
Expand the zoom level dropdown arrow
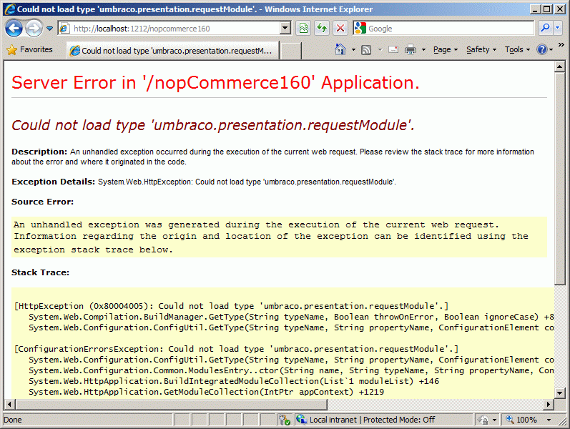point(549,420)
